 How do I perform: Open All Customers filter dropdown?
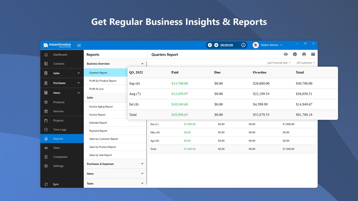point(306,63)
